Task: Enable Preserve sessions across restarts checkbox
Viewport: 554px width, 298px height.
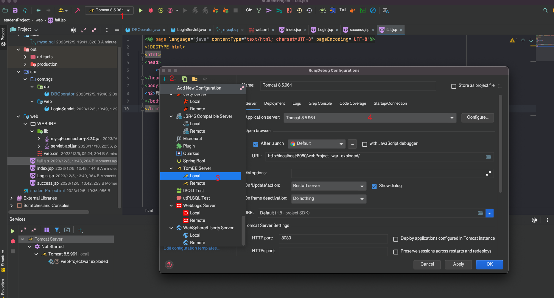Action: [396, 252]
